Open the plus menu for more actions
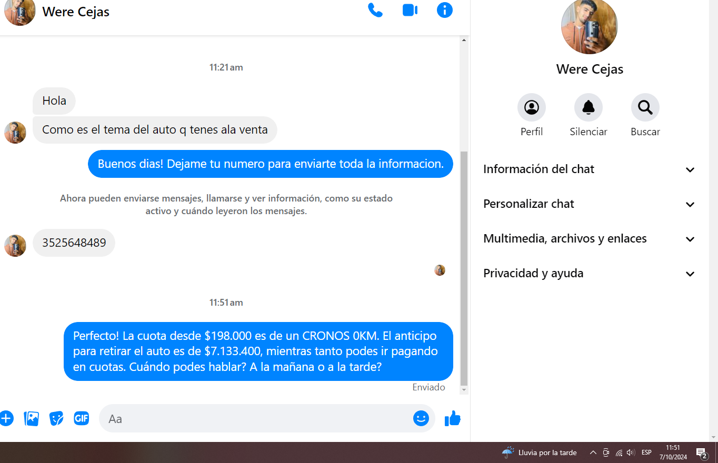Image resolution: width=718 pixels, height=463 pixels. pos(6,418)
